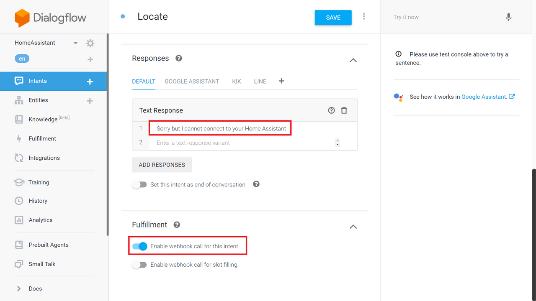Click the History clock icon

[x=19, y=201]
